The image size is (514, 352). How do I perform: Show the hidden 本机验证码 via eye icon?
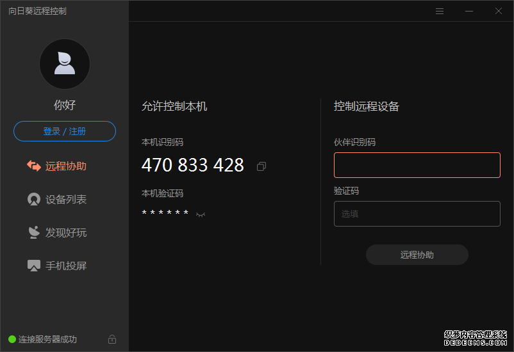[201, 214]
